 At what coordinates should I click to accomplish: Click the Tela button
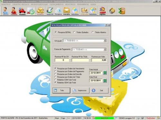pos(61,90)
